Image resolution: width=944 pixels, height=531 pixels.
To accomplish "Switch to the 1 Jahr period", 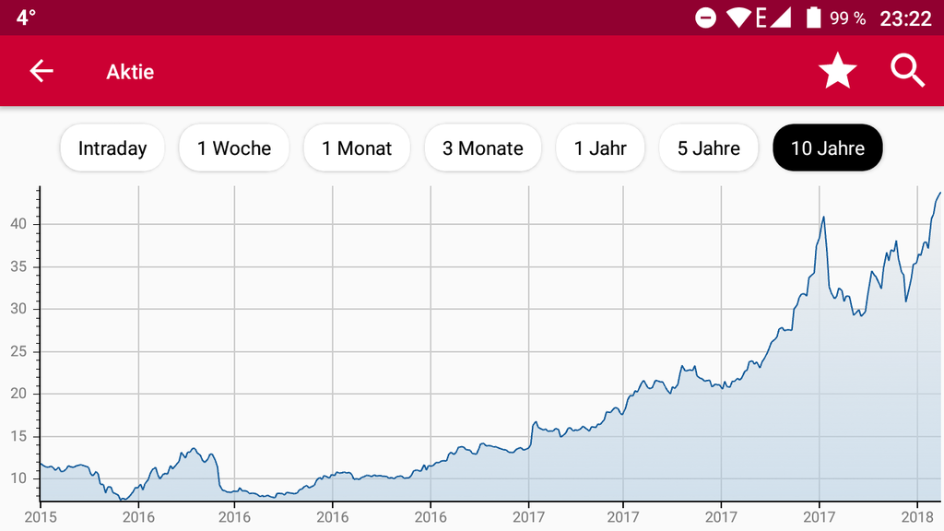I will coord(600,148).
